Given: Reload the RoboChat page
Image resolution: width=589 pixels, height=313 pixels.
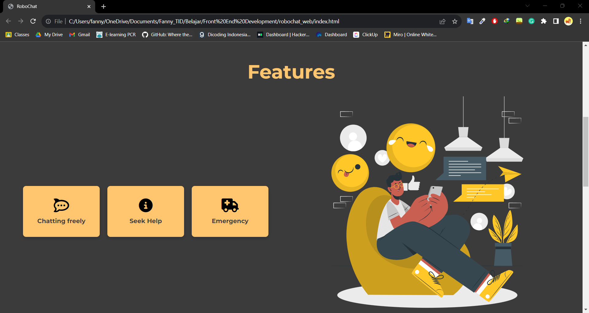Looking at the screenshot, I should click(x=33, y=21).
